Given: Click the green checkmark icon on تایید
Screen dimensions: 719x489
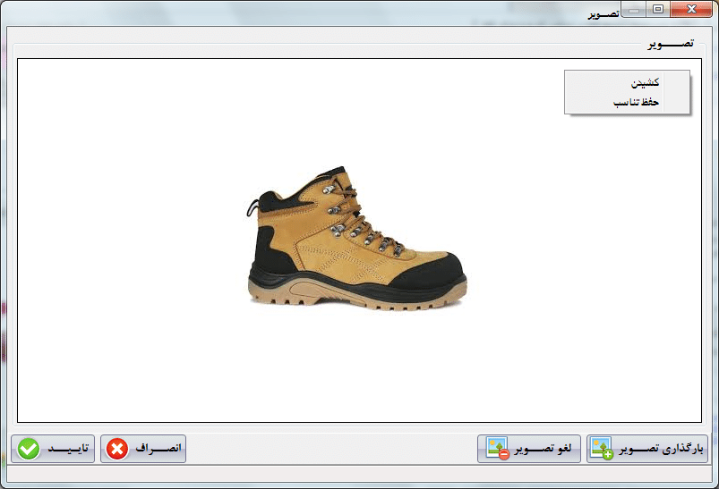Looking at the screenshot, I should [x=29, y=449].
